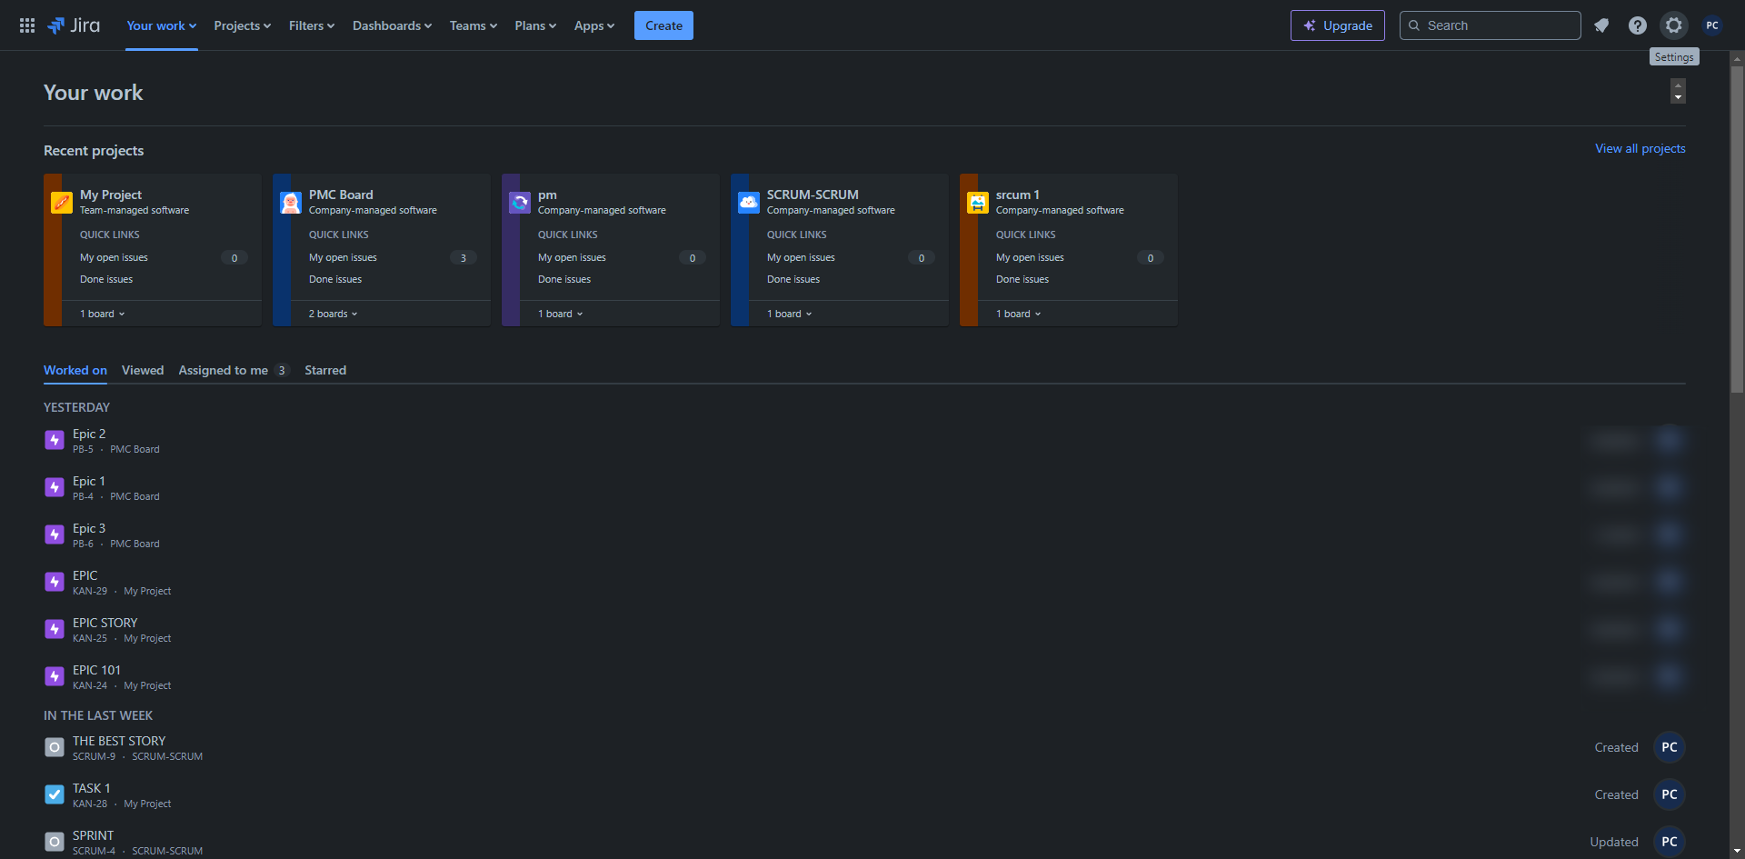
Task: Expand the Dashboards dropdown menu
Action: 392,25
